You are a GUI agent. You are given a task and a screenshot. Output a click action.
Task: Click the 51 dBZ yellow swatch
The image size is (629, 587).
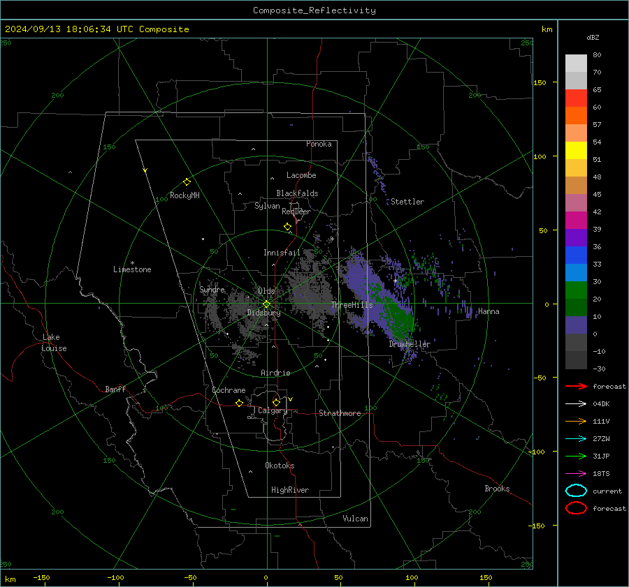click(x=576, y=150)
